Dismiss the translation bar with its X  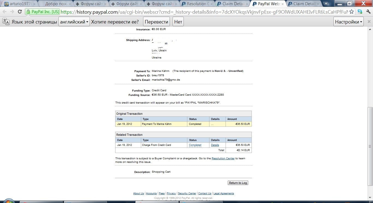point(369,22)
